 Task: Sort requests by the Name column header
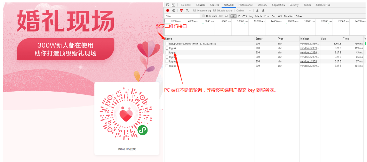coord(209,39)
